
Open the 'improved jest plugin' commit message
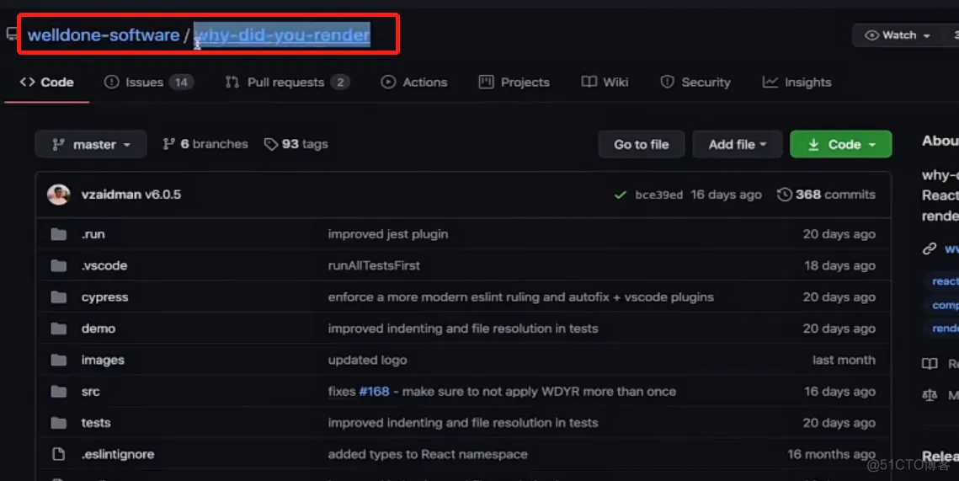[388, 234]
